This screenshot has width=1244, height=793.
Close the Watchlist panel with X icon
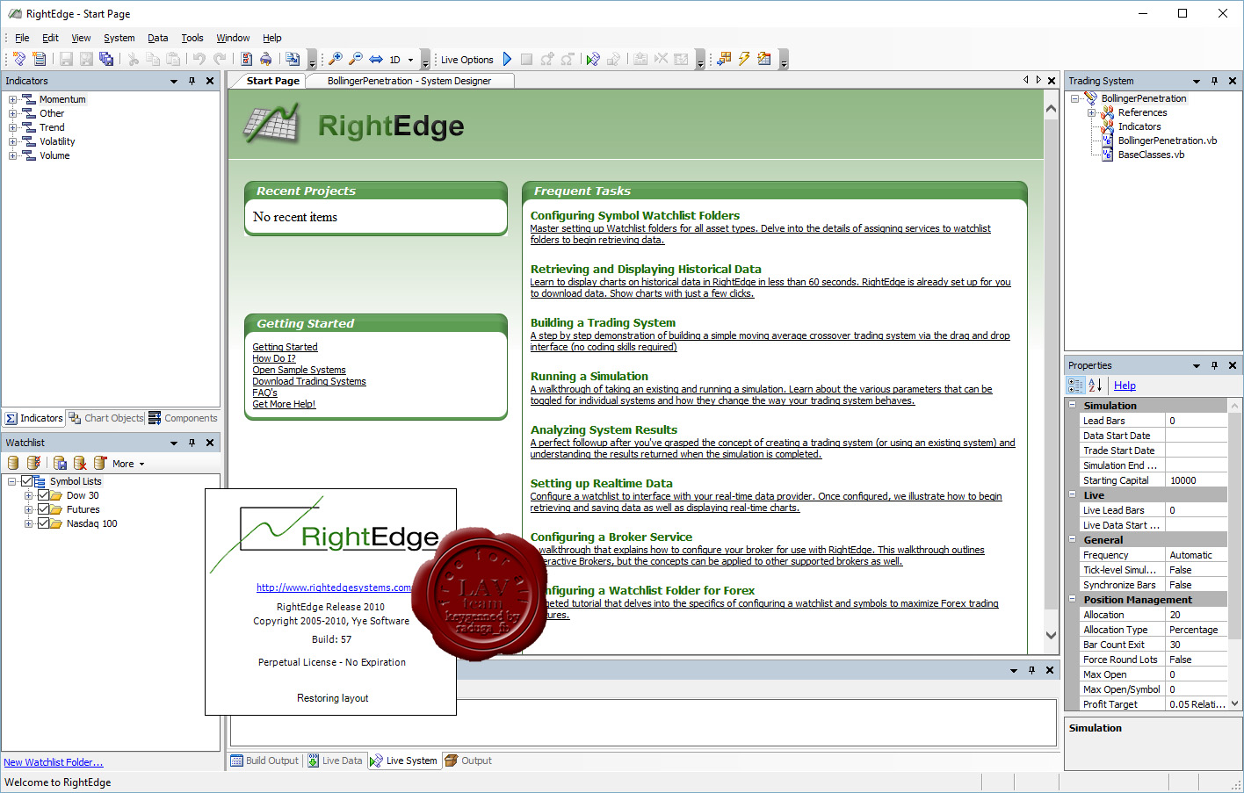pyautogui.click(x=210, y=443)
